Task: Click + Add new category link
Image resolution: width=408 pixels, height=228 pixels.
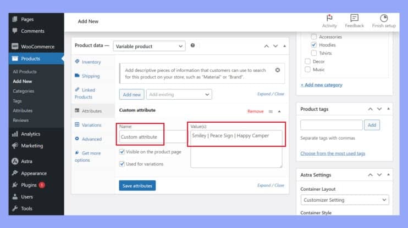Action: (x=322, y=85)
